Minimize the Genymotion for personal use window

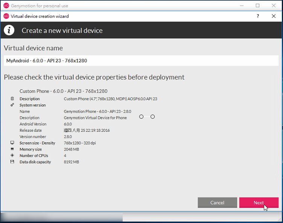click(242, 6)
